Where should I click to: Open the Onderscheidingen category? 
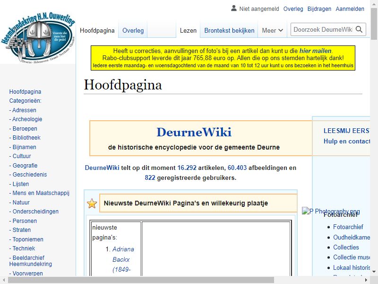[x=35, y=211]
